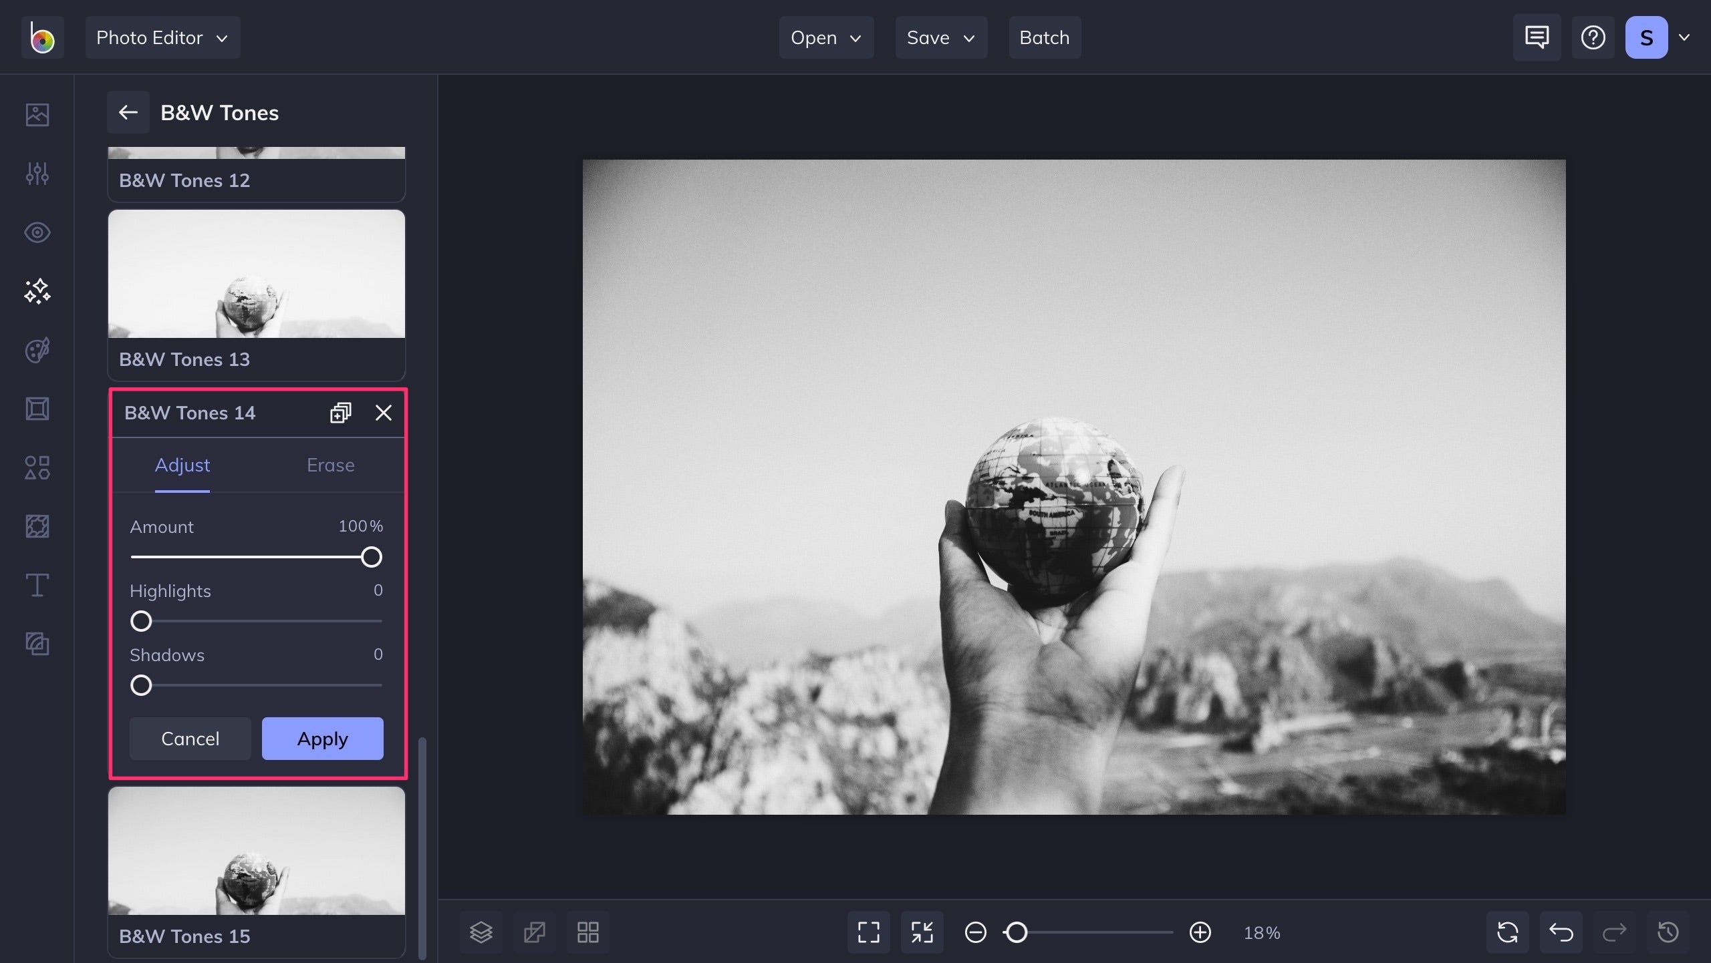
Task: Click the Cancel button to discard changes
Action: [190, 737]
